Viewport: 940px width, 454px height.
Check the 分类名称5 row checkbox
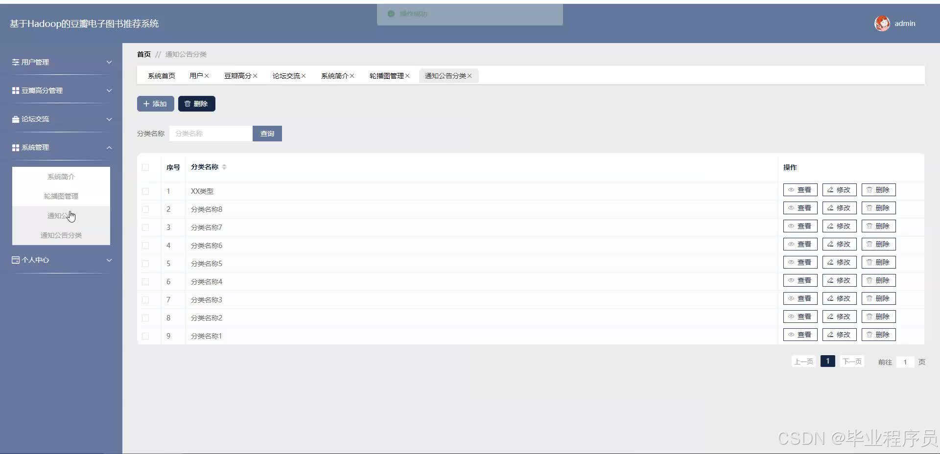coord(145,264)
